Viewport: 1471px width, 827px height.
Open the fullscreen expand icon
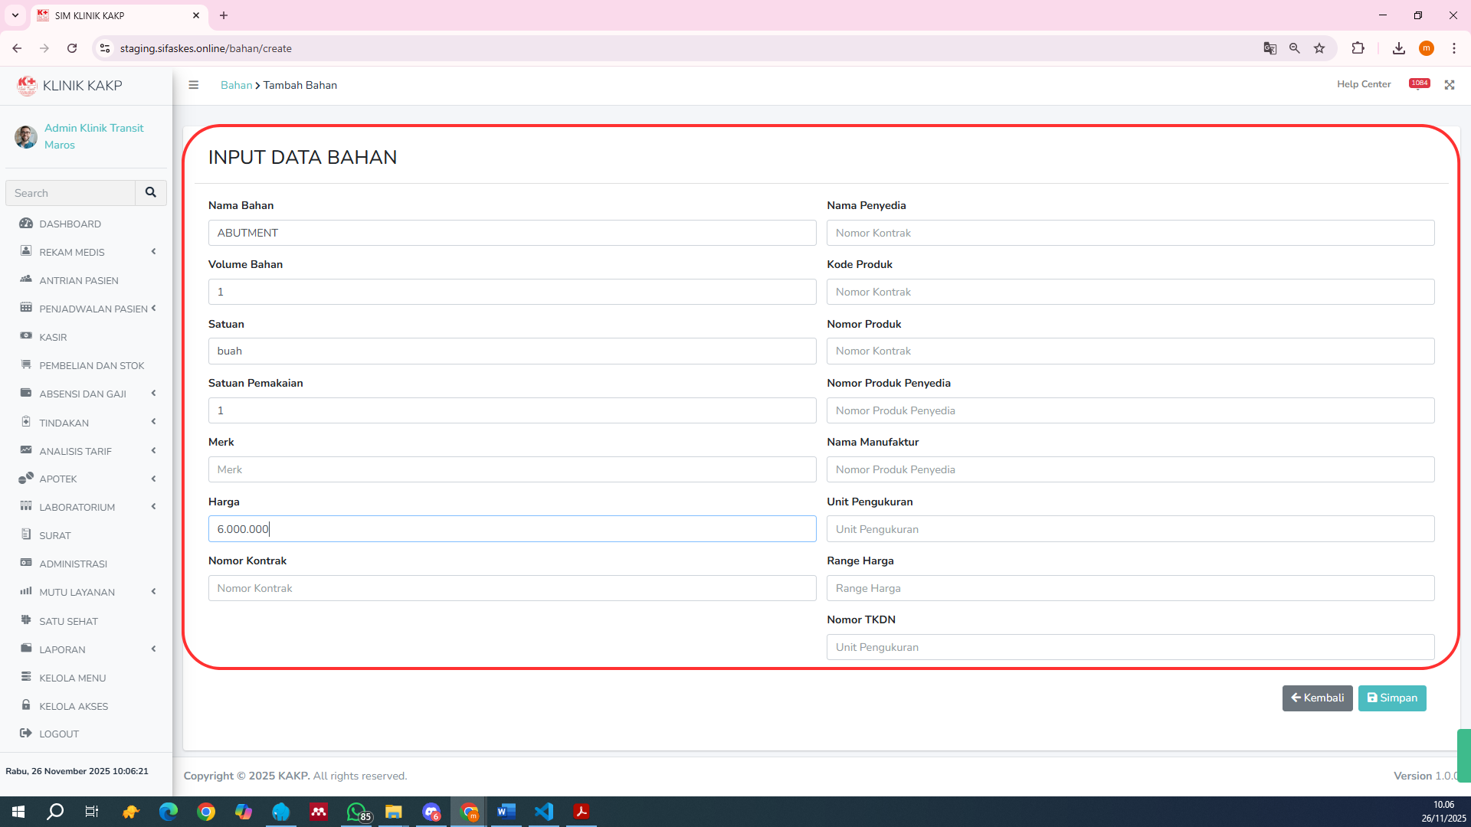pos(1450,85)
